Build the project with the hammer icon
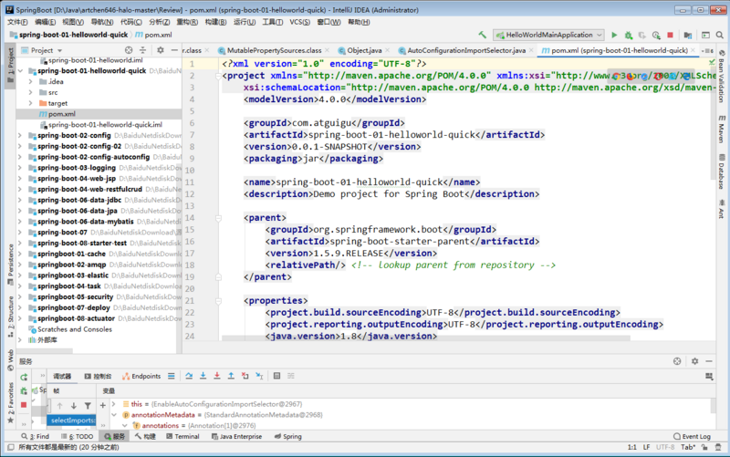This screenshot has width=730, height=457. point(483,35)
